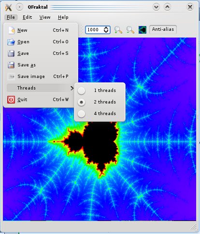Choose Save as from the File menu

(x=41, y=65)
